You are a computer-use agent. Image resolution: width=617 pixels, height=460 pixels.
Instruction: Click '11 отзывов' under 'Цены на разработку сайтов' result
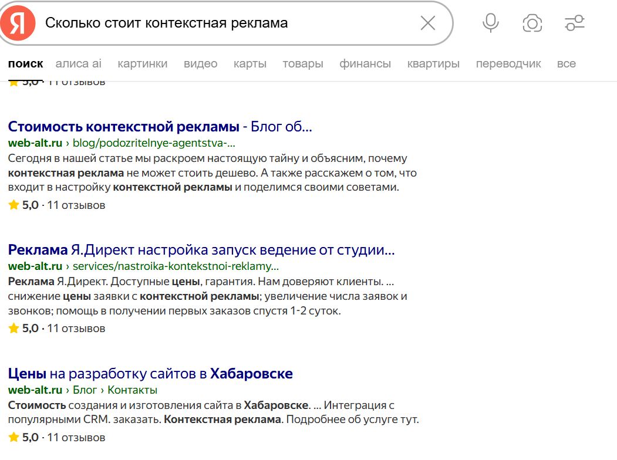[76, 437]
